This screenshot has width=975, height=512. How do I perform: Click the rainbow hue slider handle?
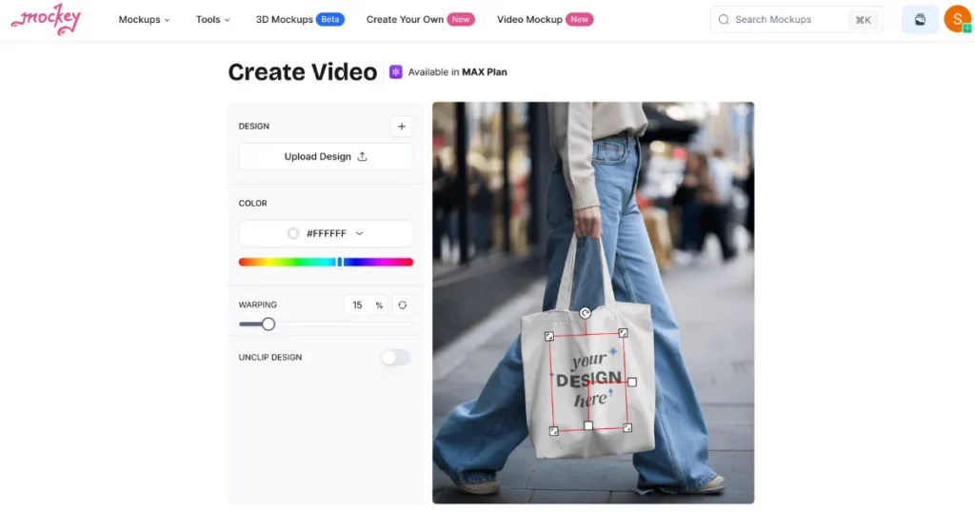click(340, 263)
